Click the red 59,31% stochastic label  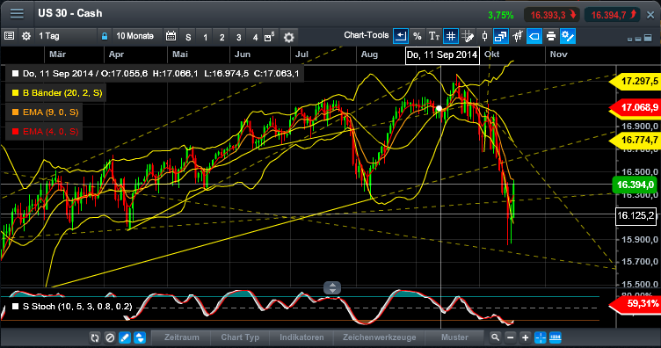(x=635, y=303)
